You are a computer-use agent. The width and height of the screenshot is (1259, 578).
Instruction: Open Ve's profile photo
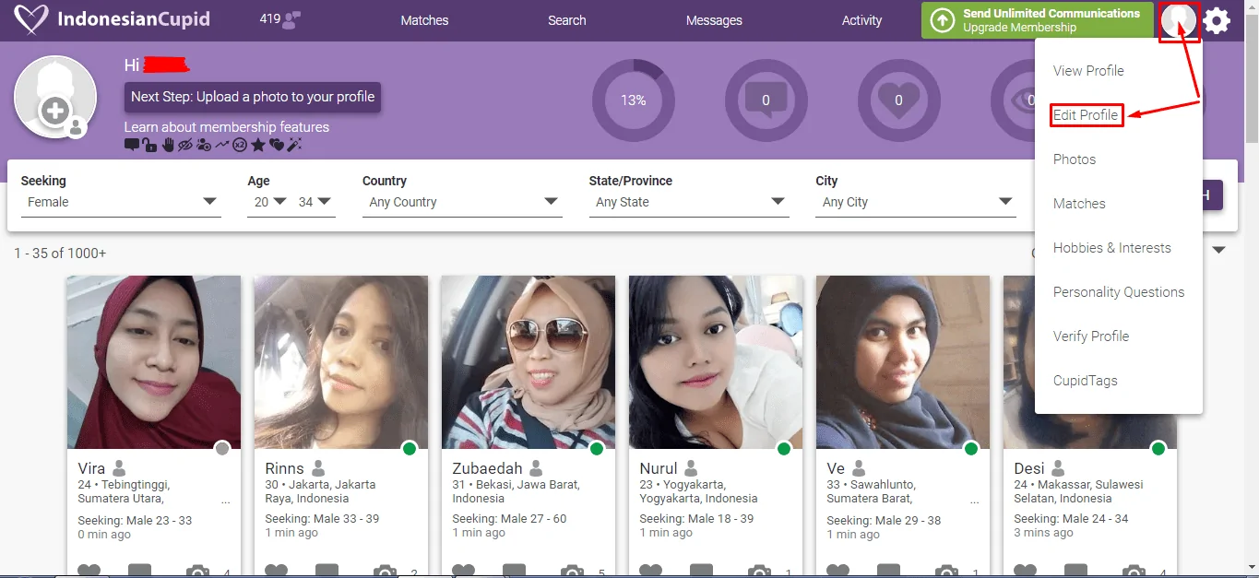pos(903,362)
